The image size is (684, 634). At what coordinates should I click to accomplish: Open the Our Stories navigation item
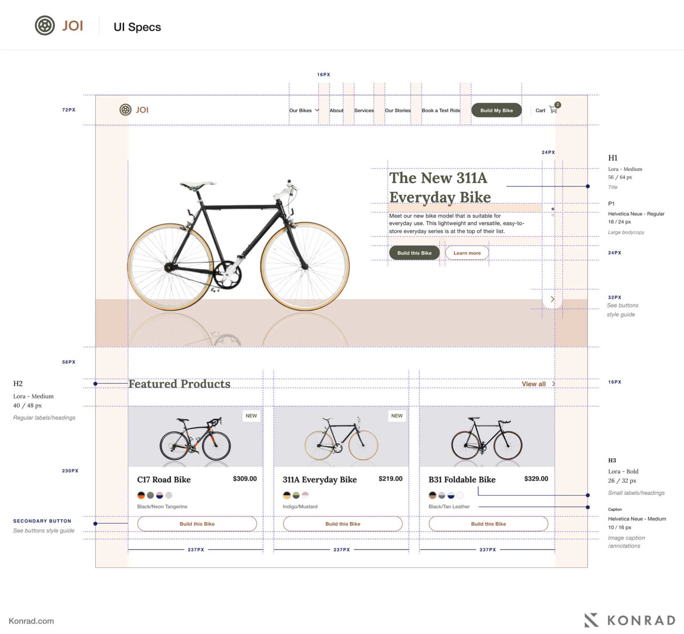point(398,110)
